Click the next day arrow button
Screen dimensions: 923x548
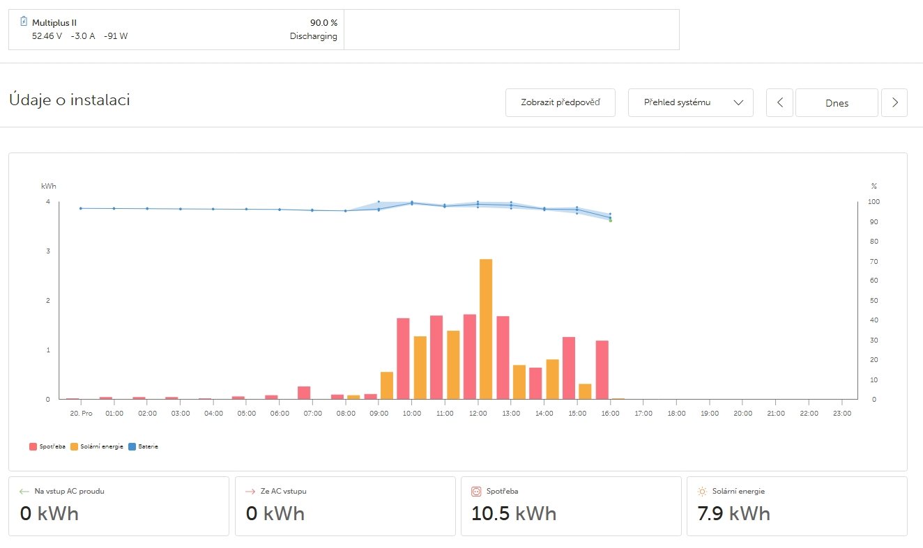click(x=894, y=103)
